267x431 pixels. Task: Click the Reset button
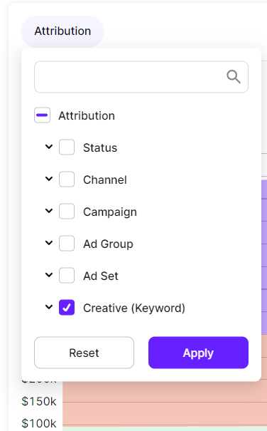[85, 353]
